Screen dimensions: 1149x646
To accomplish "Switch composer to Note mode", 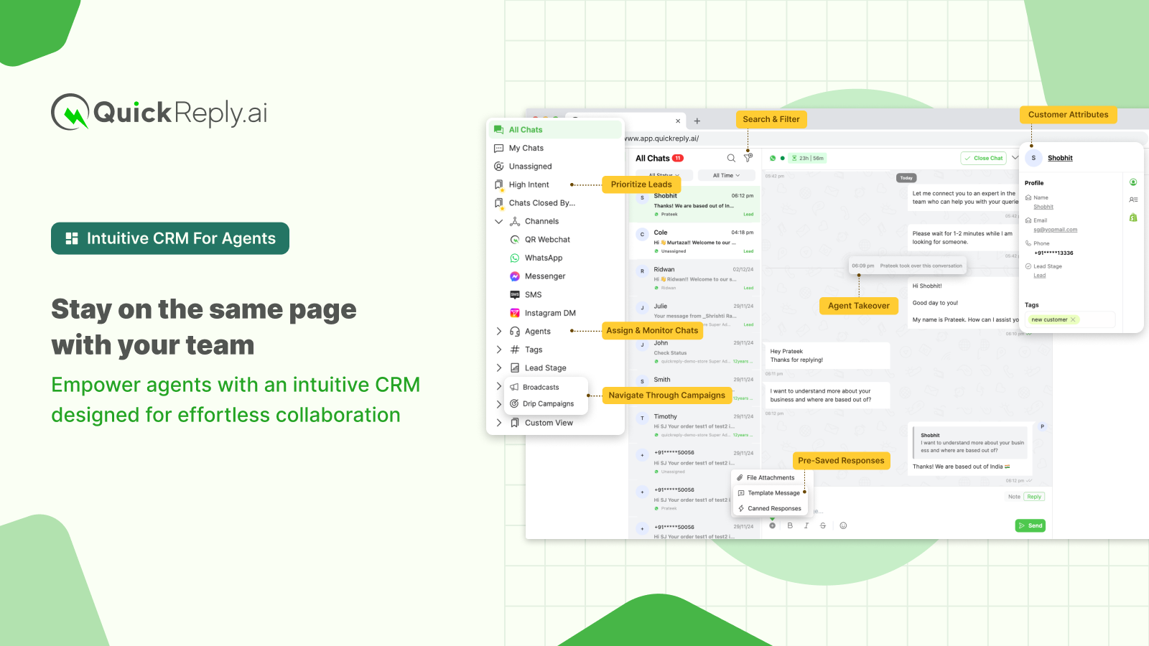I will pyautogui.click(x=1014, y=497).
